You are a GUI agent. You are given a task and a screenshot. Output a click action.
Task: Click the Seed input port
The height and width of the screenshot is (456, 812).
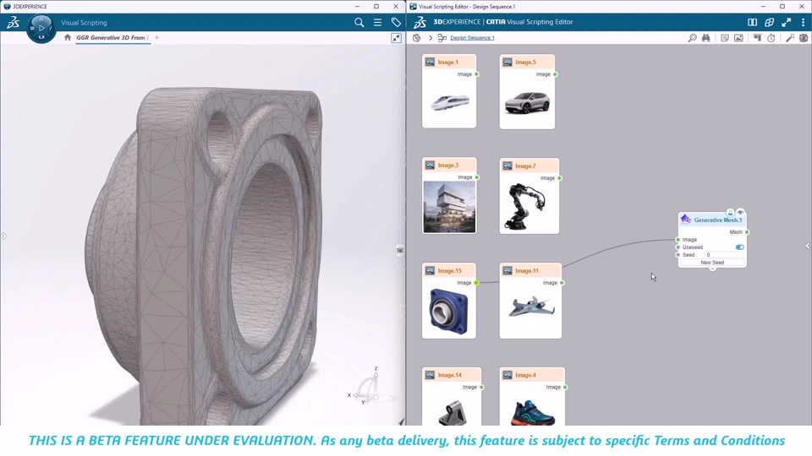pos(678,255)
